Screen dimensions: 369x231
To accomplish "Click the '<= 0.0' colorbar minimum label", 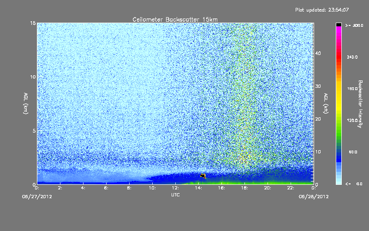I will (354, 184).
